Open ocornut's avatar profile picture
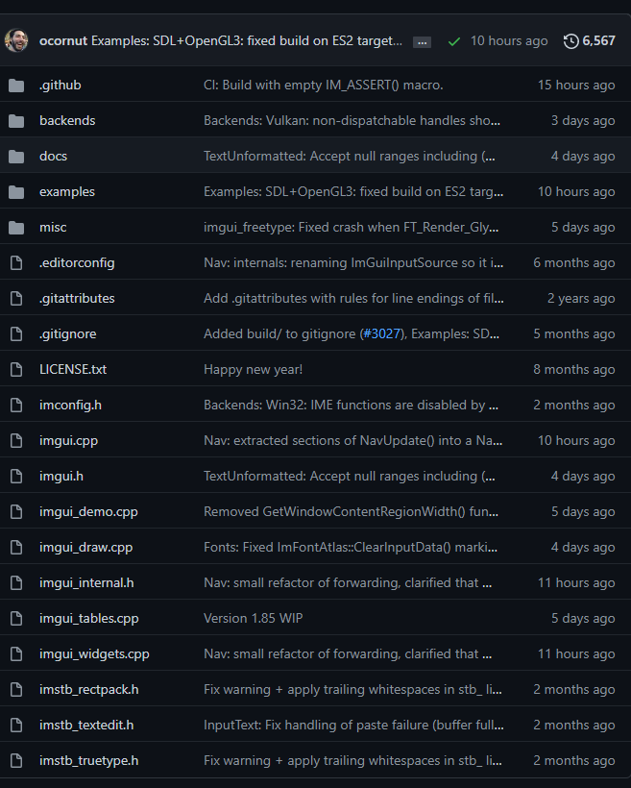 tap(16, 40)
